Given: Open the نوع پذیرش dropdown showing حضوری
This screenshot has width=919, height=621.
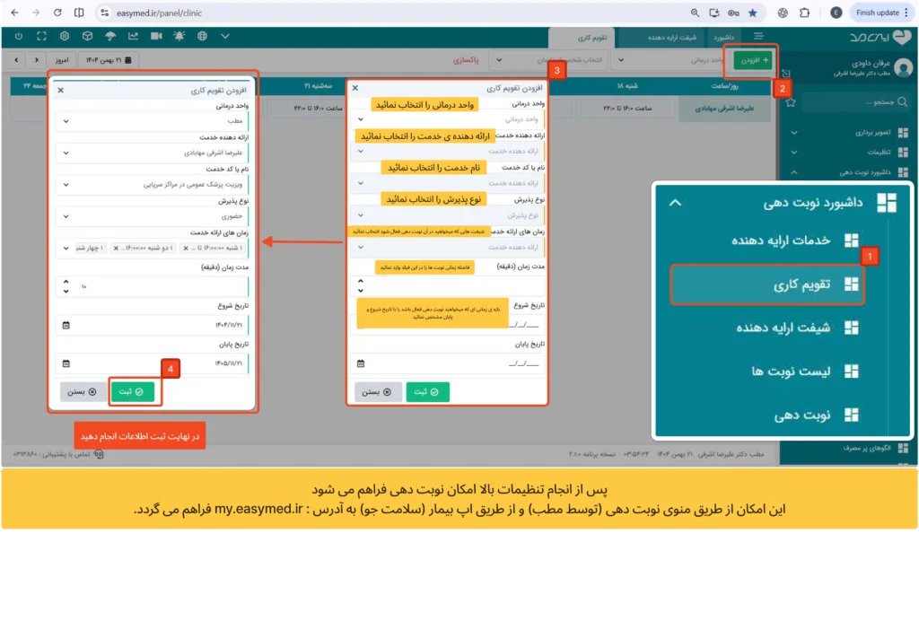Looking at the screenshot, I should coord(153,216).
